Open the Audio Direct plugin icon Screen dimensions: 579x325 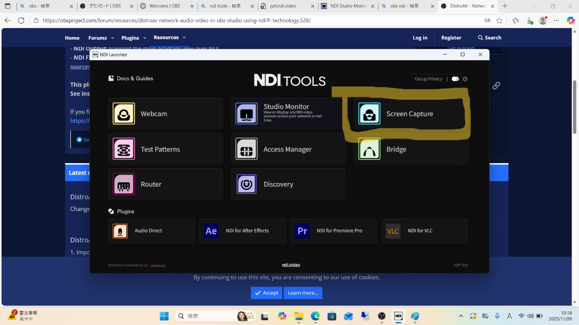click(x=120, y=231)
